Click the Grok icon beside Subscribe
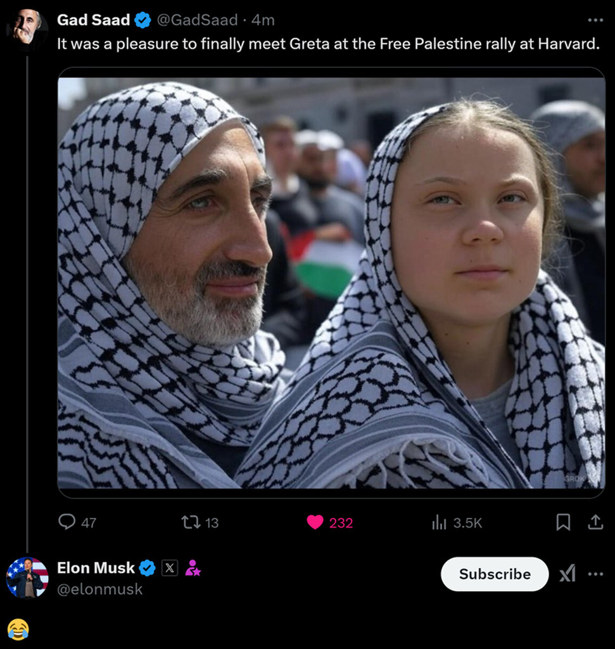 [x=567, y=574]
